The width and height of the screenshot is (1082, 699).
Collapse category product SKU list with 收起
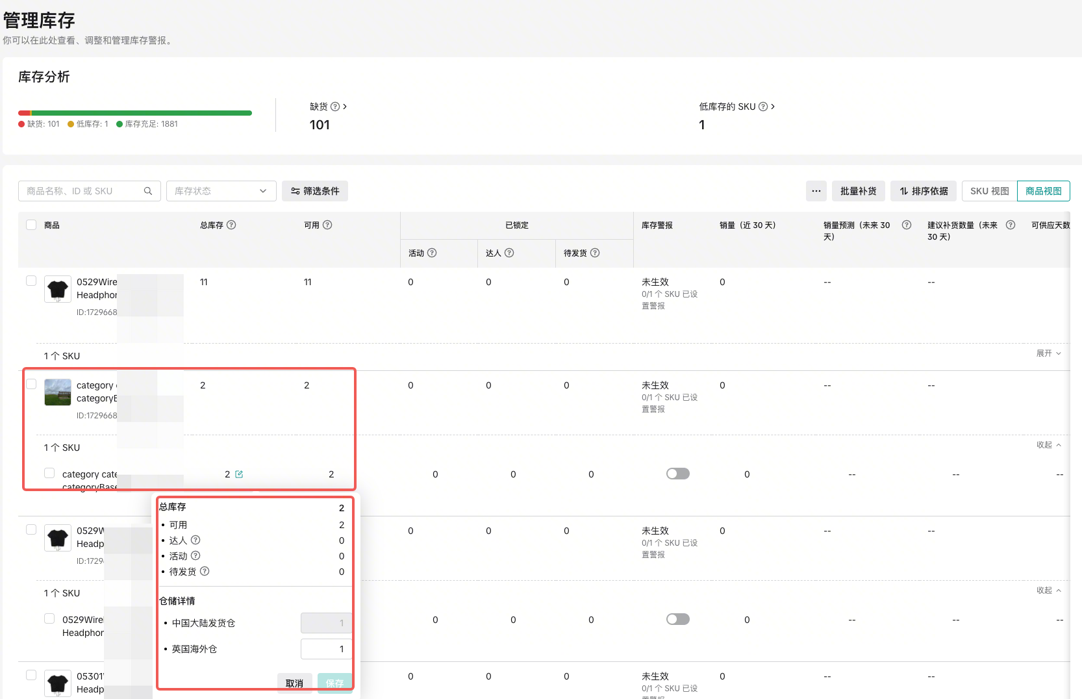[x=1048, y=445]
